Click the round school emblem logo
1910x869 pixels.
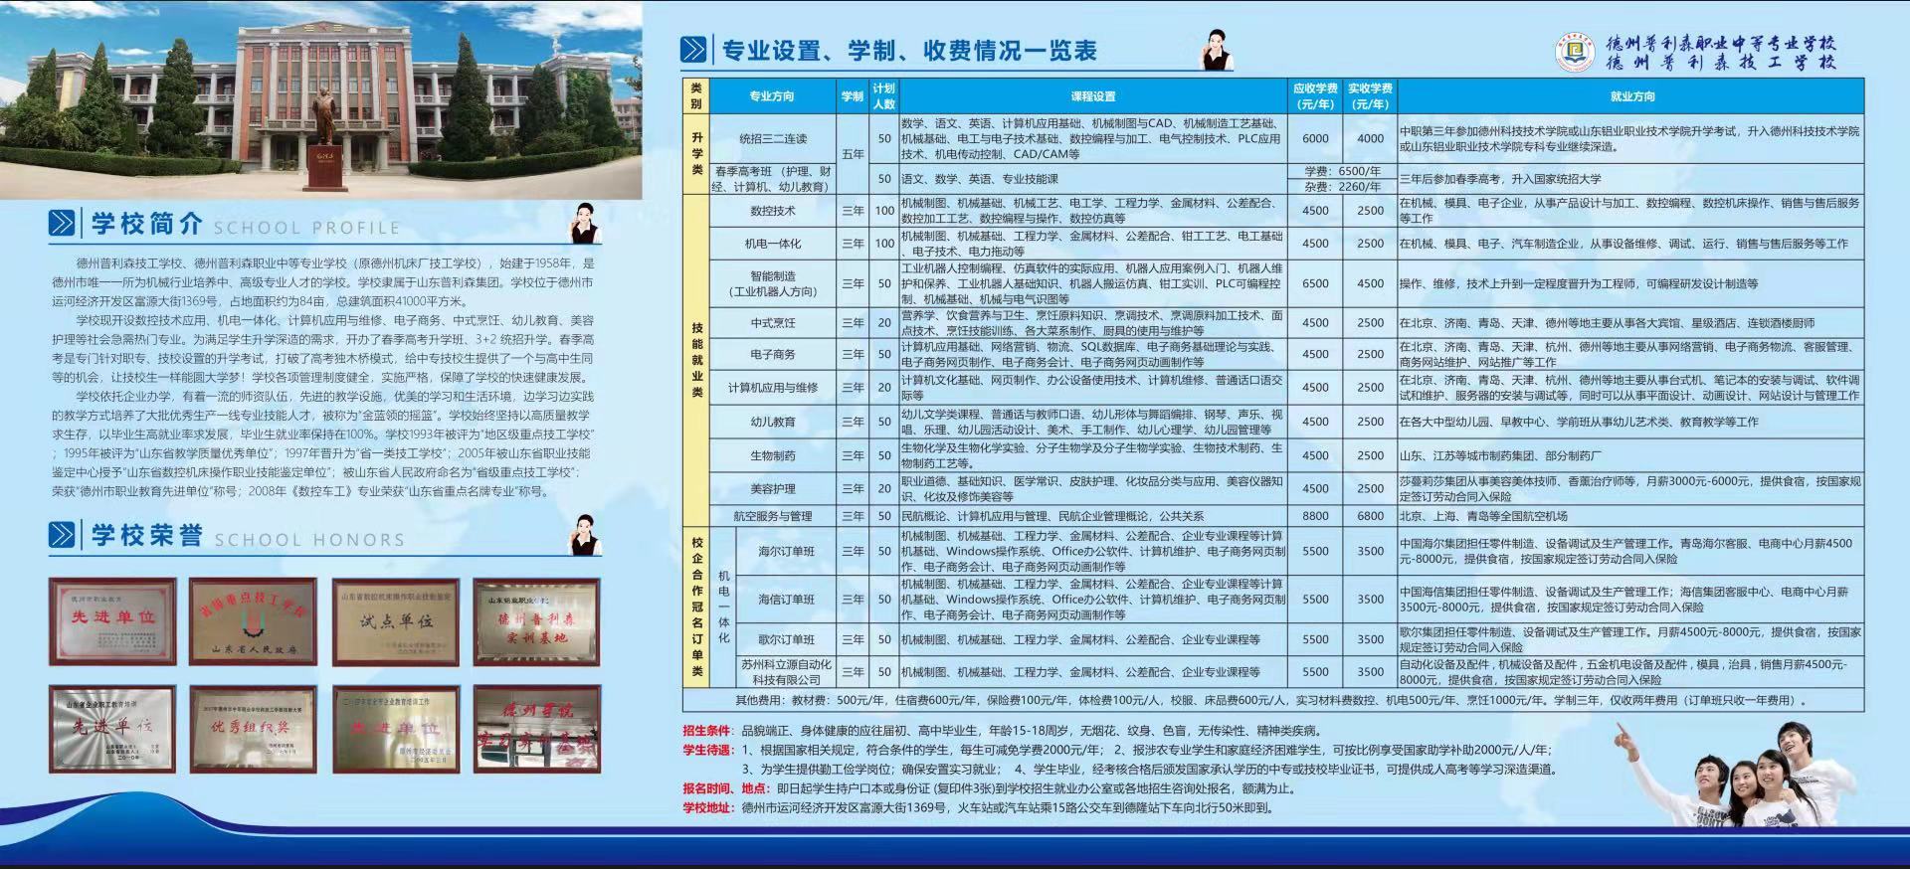(x=1575, y=53)
